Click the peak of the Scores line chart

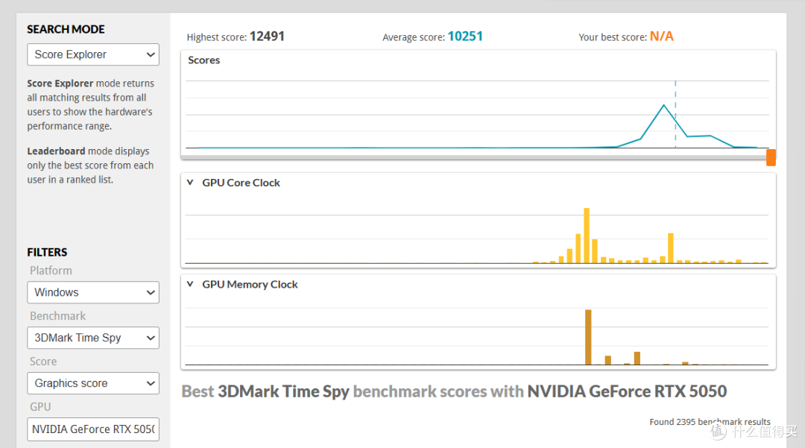pos(664,105)
